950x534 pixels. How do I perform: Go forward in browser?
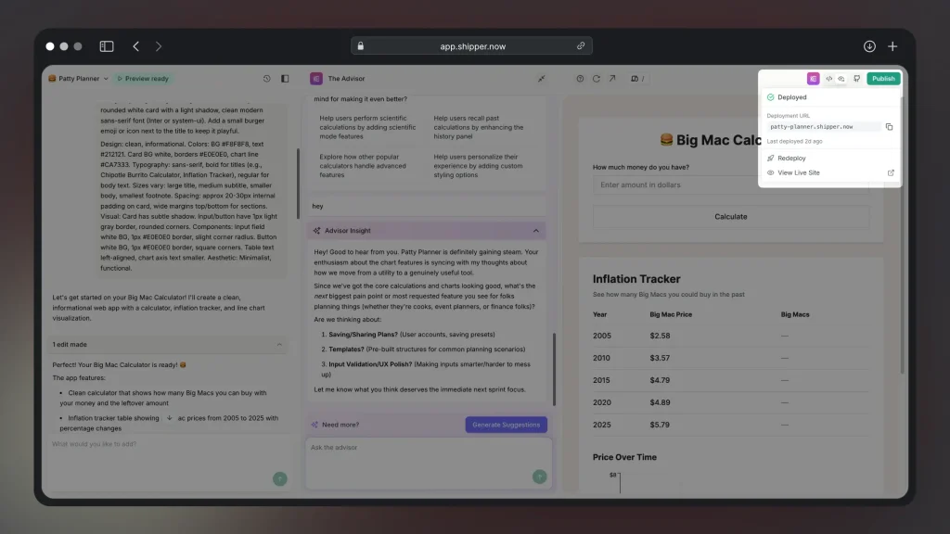pos(159,46)
